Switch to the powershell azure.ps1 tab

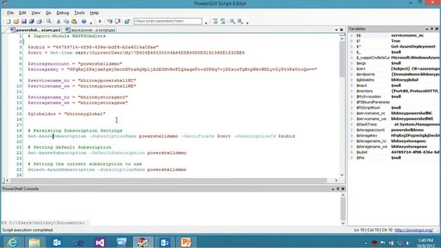click(35, 30)
